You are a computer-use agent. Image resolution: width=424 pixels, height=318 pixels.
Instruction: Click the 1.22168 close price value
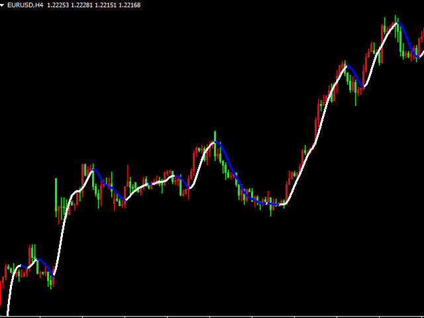click(130, 5)
